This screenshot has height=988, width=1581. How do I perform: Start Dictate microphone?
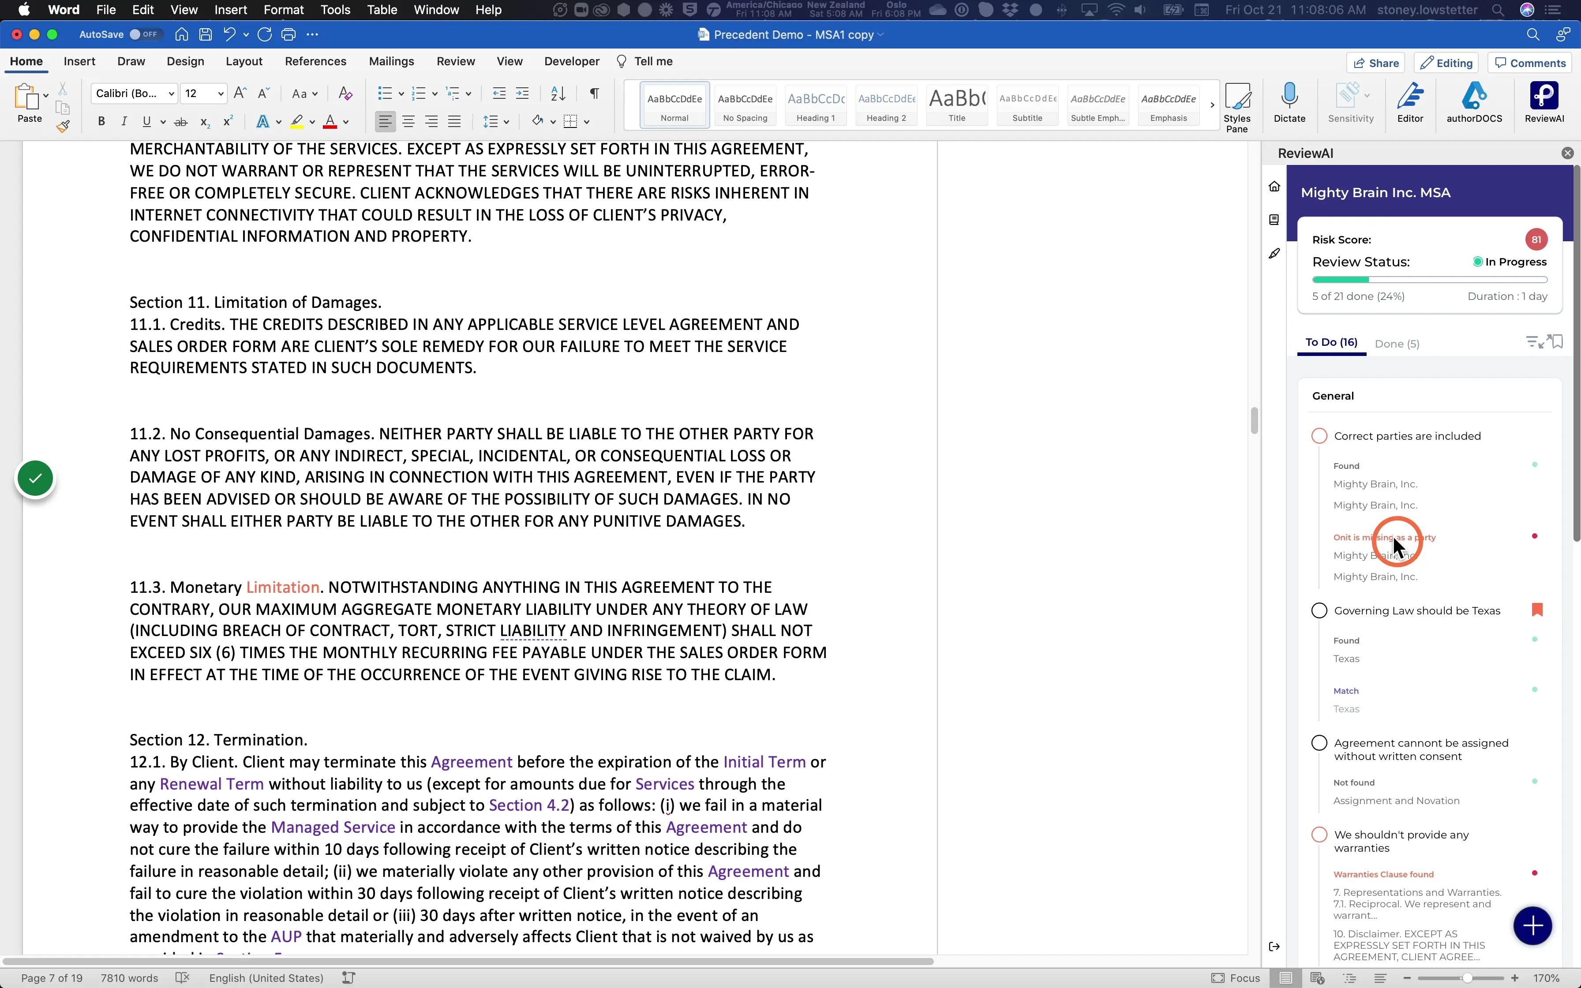pos(1289,103)
